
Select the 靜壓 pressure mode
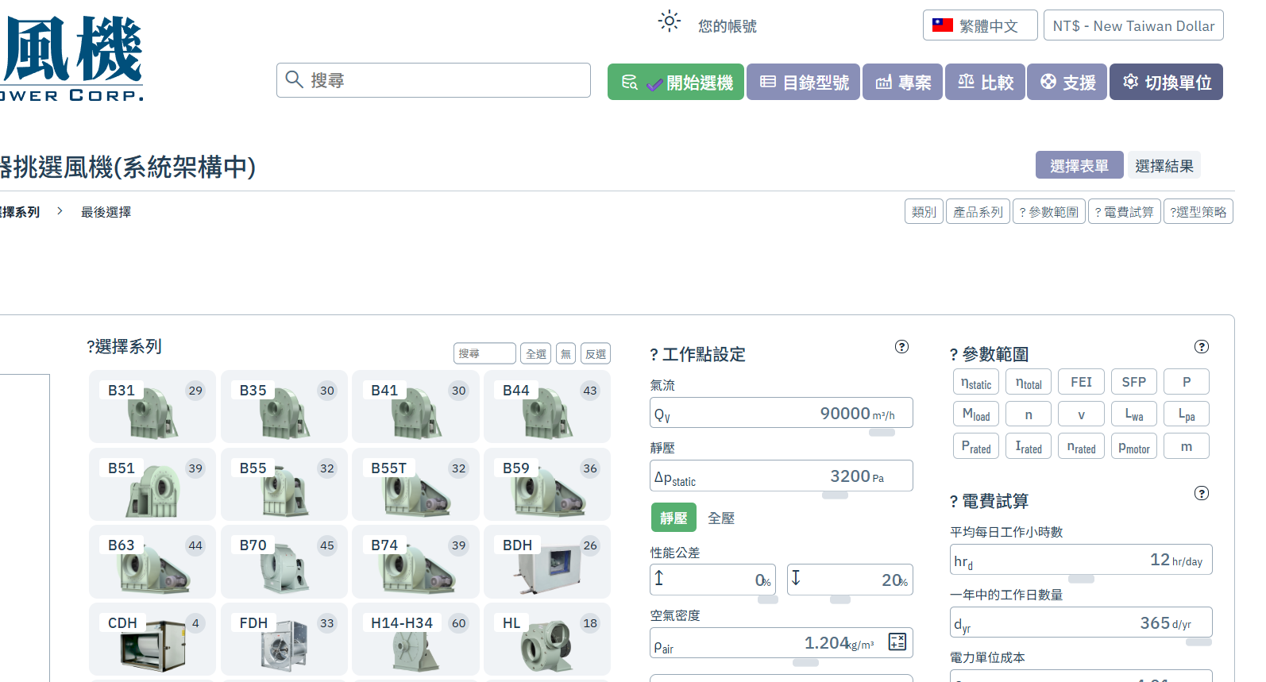pos(674,518)
